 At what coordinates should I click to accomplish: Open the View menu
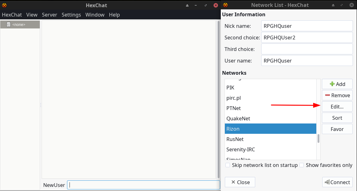32,15
